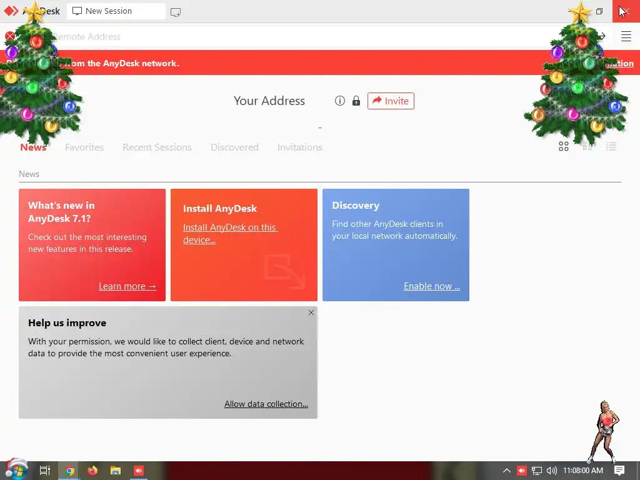The height and width of the screenshot is (480, 640).
Task: Click Install AnyDesk on this device link
Action: [230, 234]
